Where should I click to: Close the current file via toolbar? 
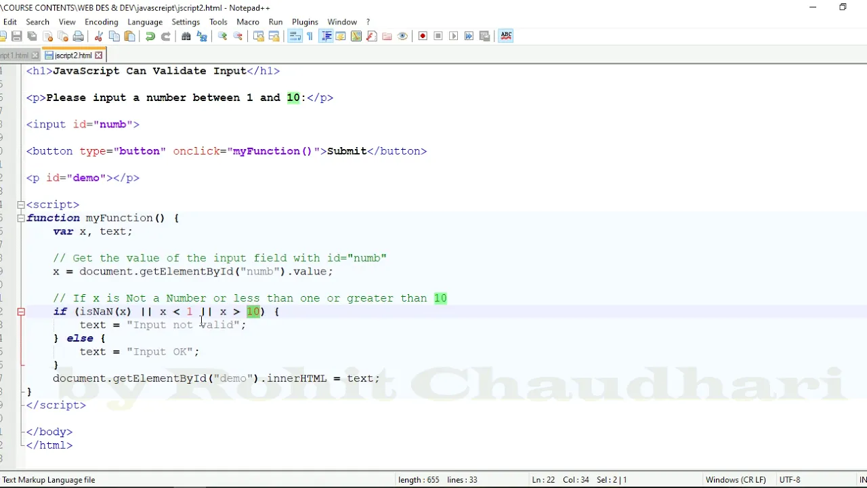pyautogui.click(x=47, y=36)
